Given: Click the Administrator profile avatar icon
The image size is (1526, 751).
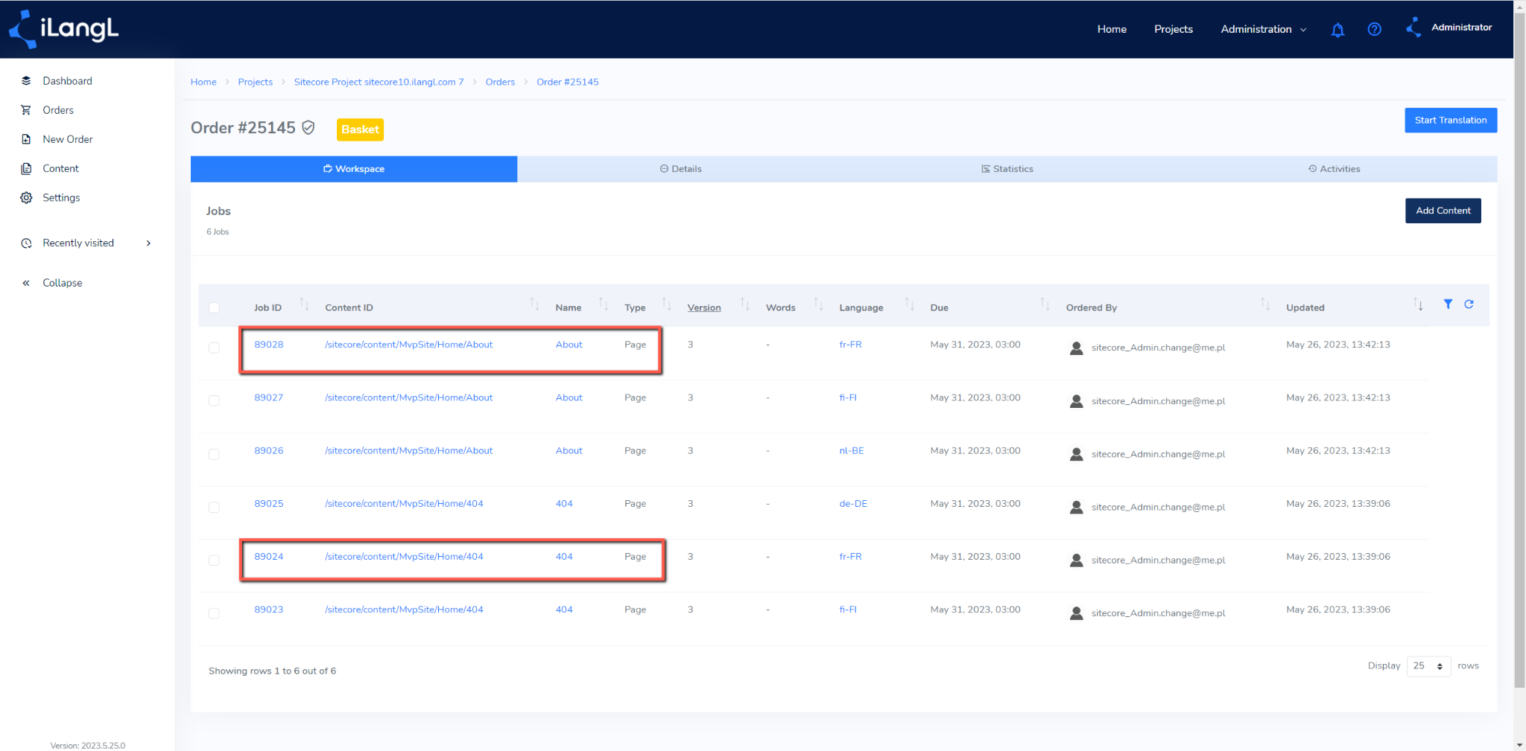Looking at the screenshot, I should tap(1413, 28).
